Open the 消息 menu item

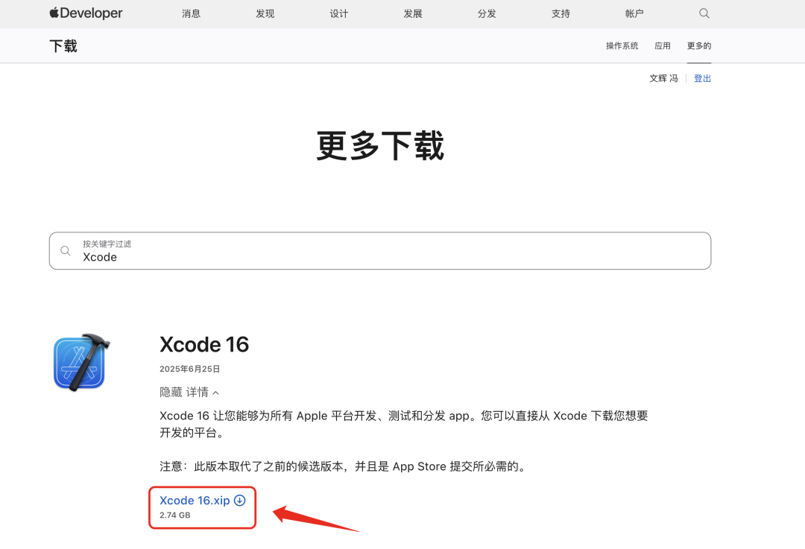click(x=191, y=14)
